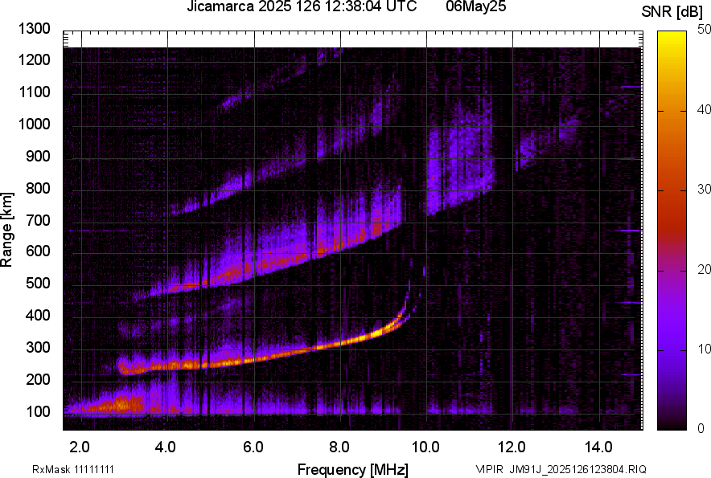Click the frequency tick label 2.0

point(80,447)
